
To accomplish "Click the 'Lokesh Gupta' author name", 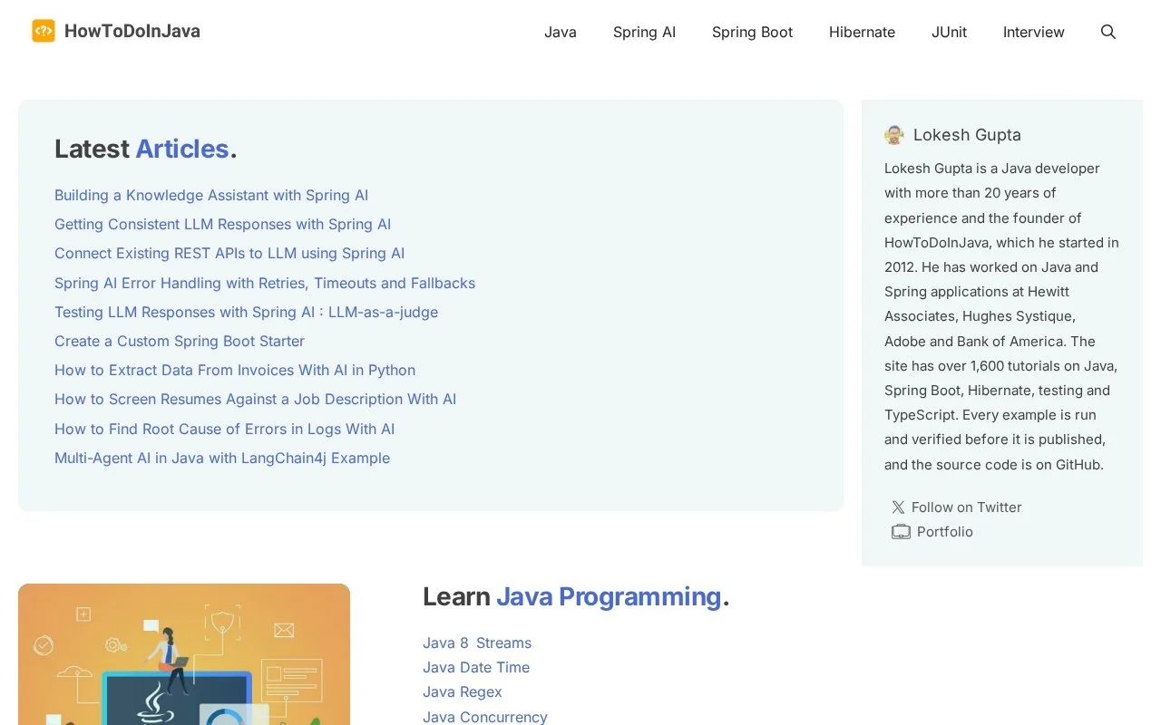I will coord(967,135).
